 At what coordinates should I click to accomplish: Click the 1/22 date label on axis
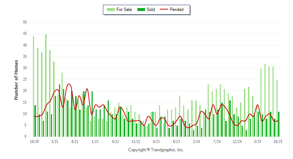click(x=95, y=141)
